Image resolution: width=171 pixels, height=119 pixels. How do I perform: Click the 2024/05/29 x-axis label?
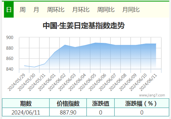[x=16, y=82]
